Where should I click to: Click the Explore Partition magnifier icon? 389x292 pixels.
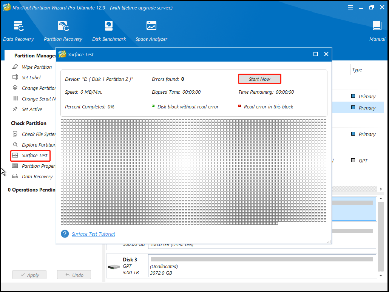(15, 145)
